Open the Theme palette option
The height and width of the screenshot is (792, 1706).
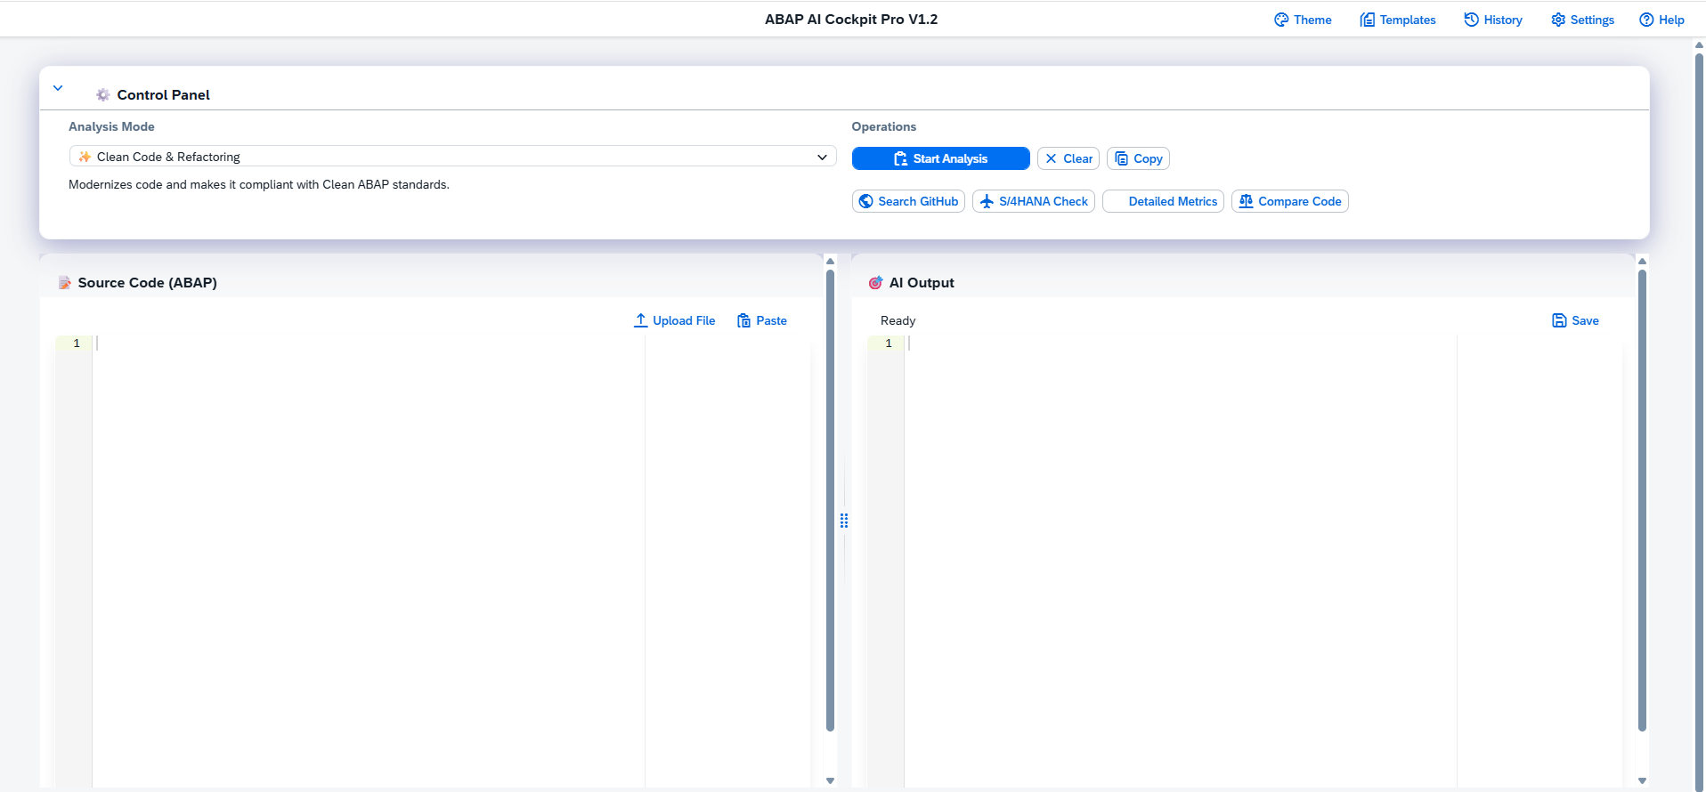pos(1303,20)
